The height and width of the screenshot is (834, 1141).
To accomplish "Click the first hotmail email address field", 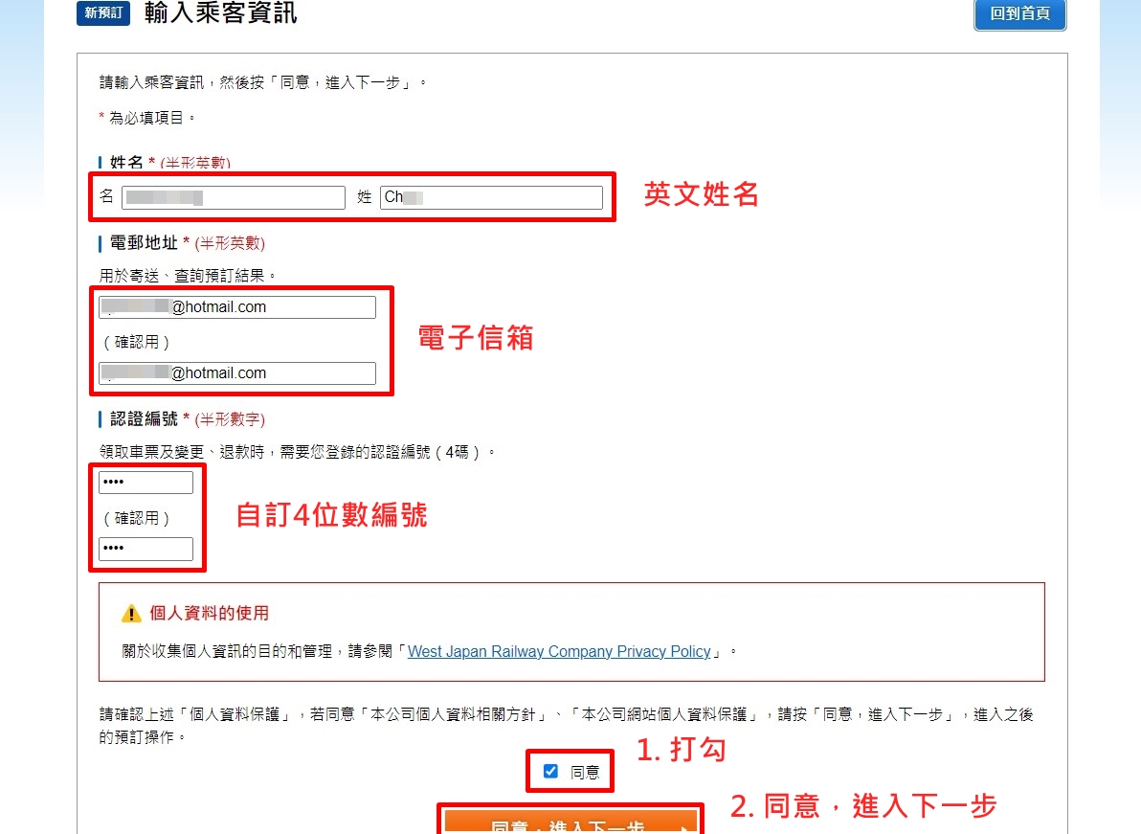I will [237, 307].
